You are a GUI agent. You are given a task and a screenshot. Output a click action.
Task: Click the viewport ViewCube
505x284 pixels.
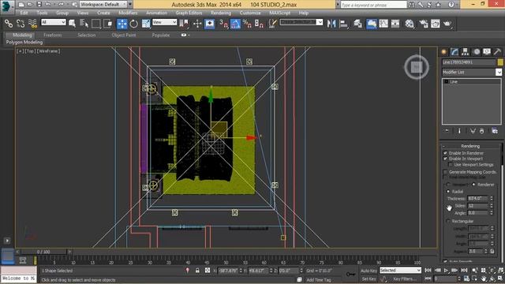(417, 67)
